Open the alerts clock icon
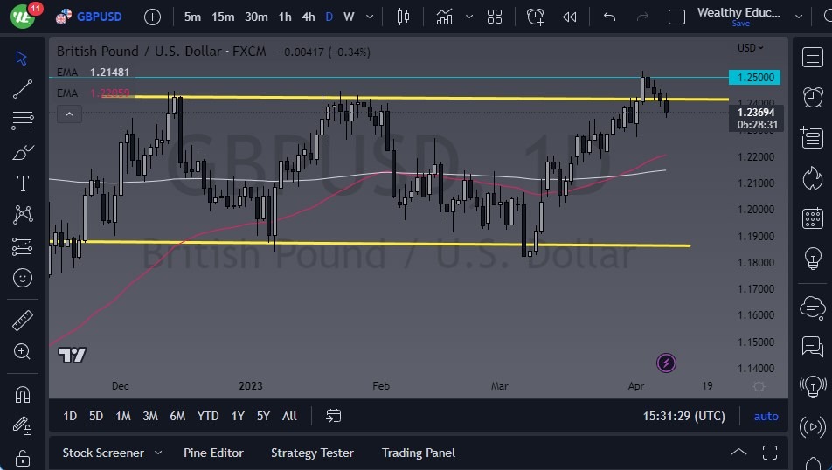 [813, 97]
